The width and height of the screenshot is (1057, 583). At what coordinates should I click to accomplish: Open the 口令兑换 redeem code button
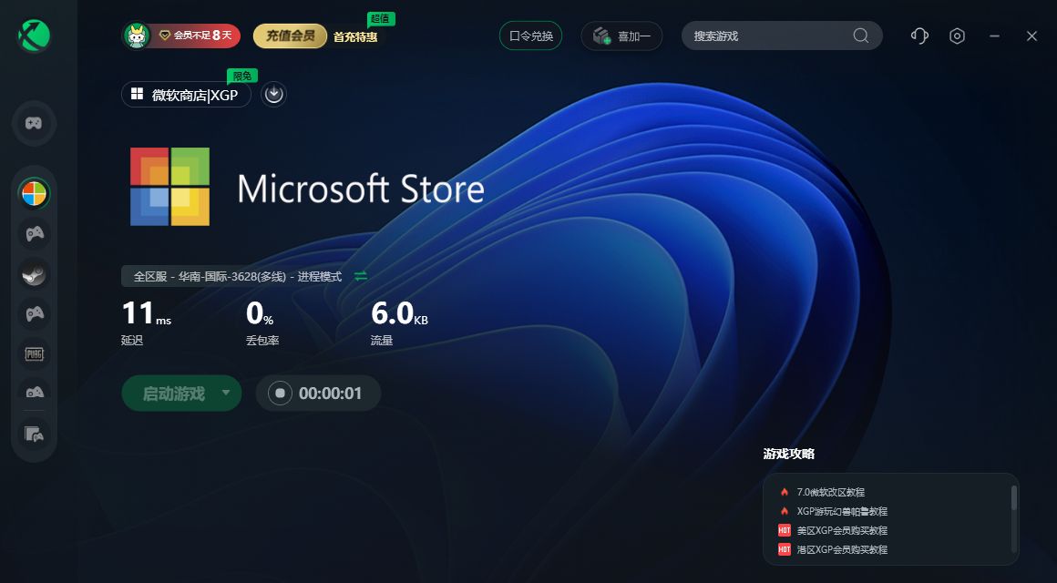(530, 36)
